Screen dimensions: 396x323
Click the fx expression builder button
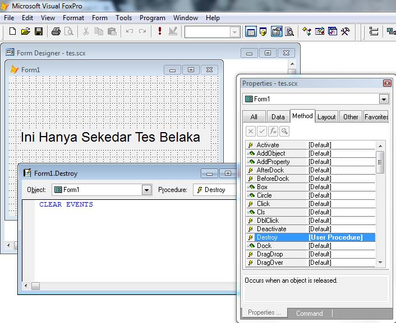tap(273, 131)
